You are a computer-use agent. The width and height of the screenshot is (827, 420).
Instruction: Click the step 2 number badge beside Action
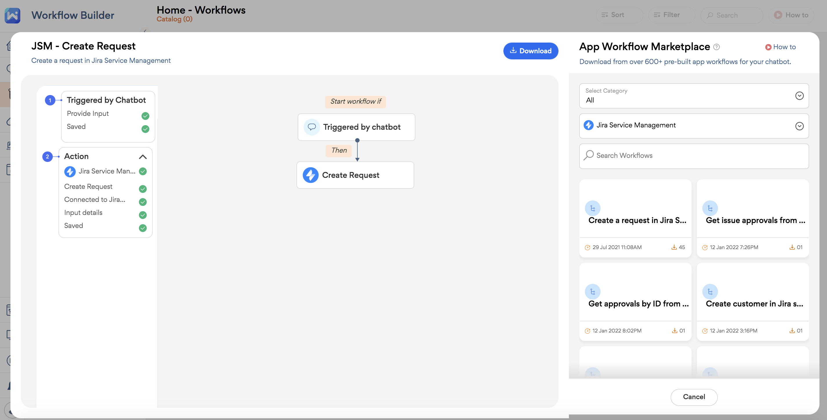48,156
